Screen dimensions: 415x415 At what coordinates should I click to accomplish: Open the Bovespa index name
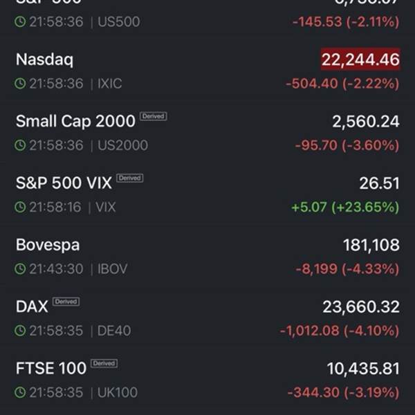click(48, 245)
